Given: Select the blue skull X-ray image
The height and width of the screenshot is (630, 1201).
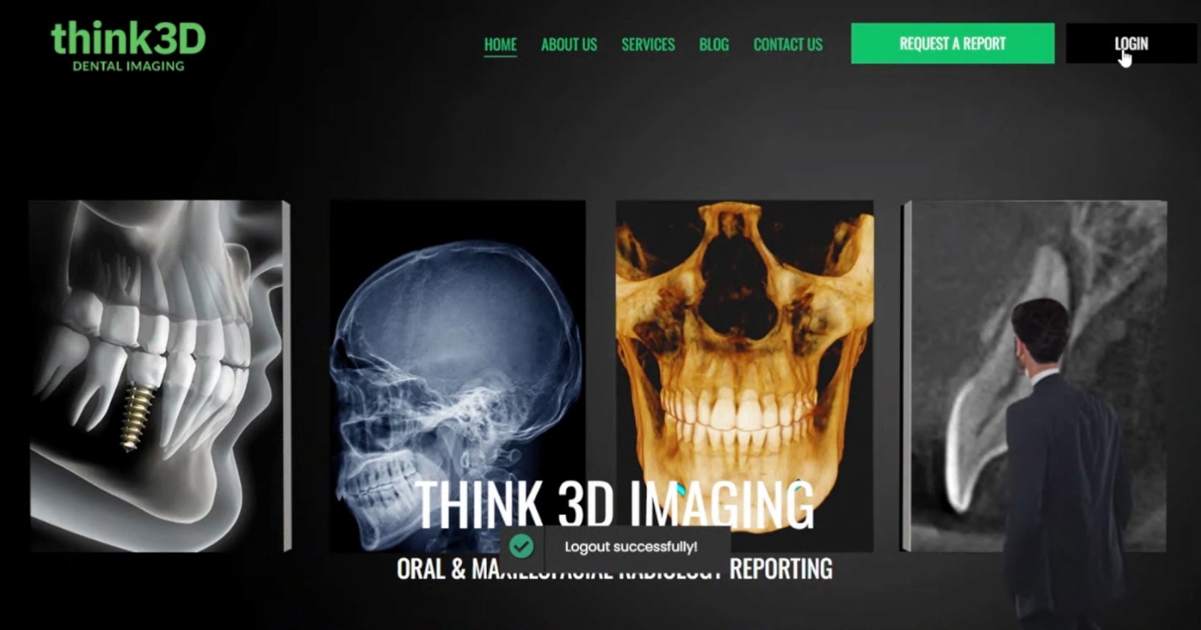Looking at the screenshot, I should [458, 375].
